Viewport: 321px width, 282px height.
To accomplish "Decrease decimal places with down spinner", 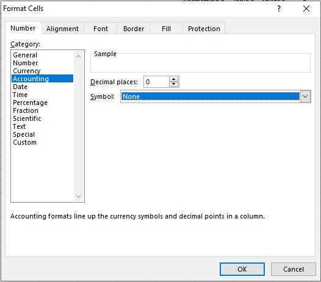I will click(x=174, y=84).
